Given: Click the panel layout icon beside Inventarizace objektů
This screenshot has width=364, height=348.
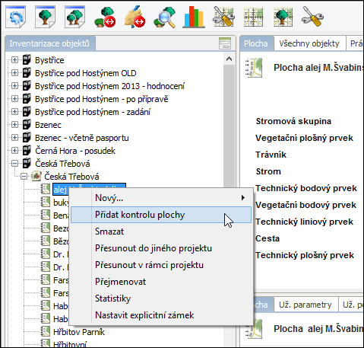Looking at the screenshot, I should [x=225, y=43].
